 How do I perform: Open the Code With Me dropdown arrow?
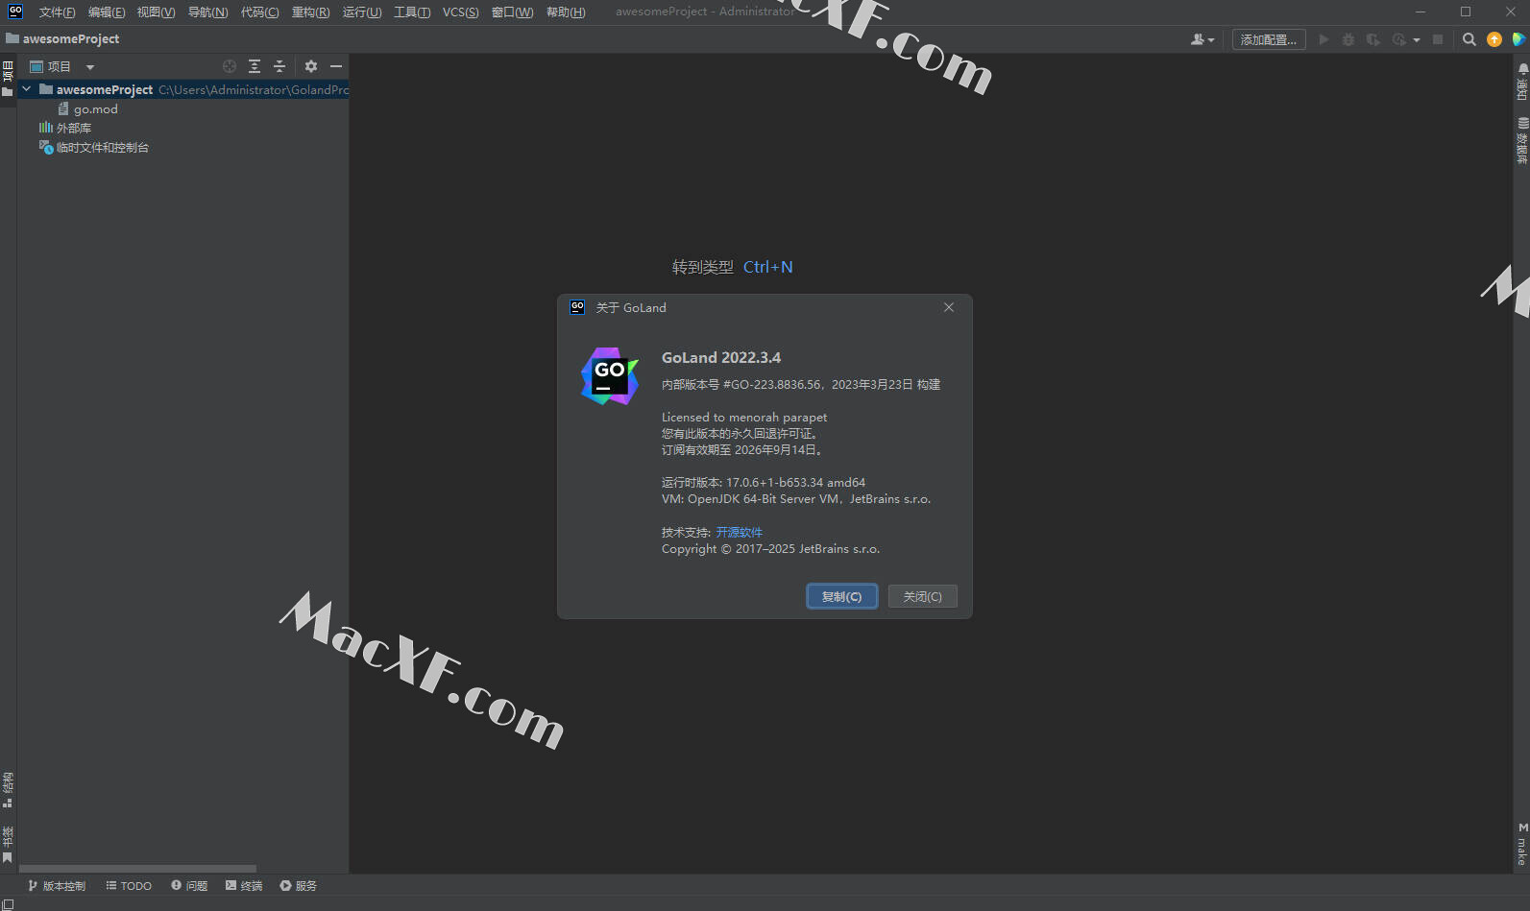click(1211, 40)
